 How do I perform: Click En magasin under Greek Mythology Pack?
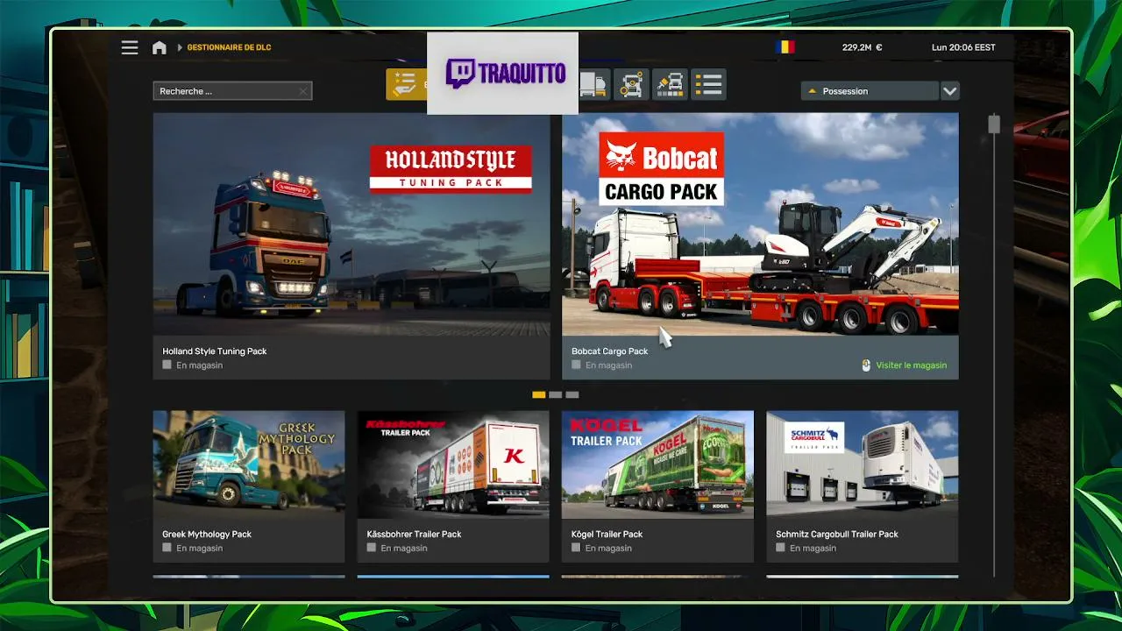tap(200, 548)
